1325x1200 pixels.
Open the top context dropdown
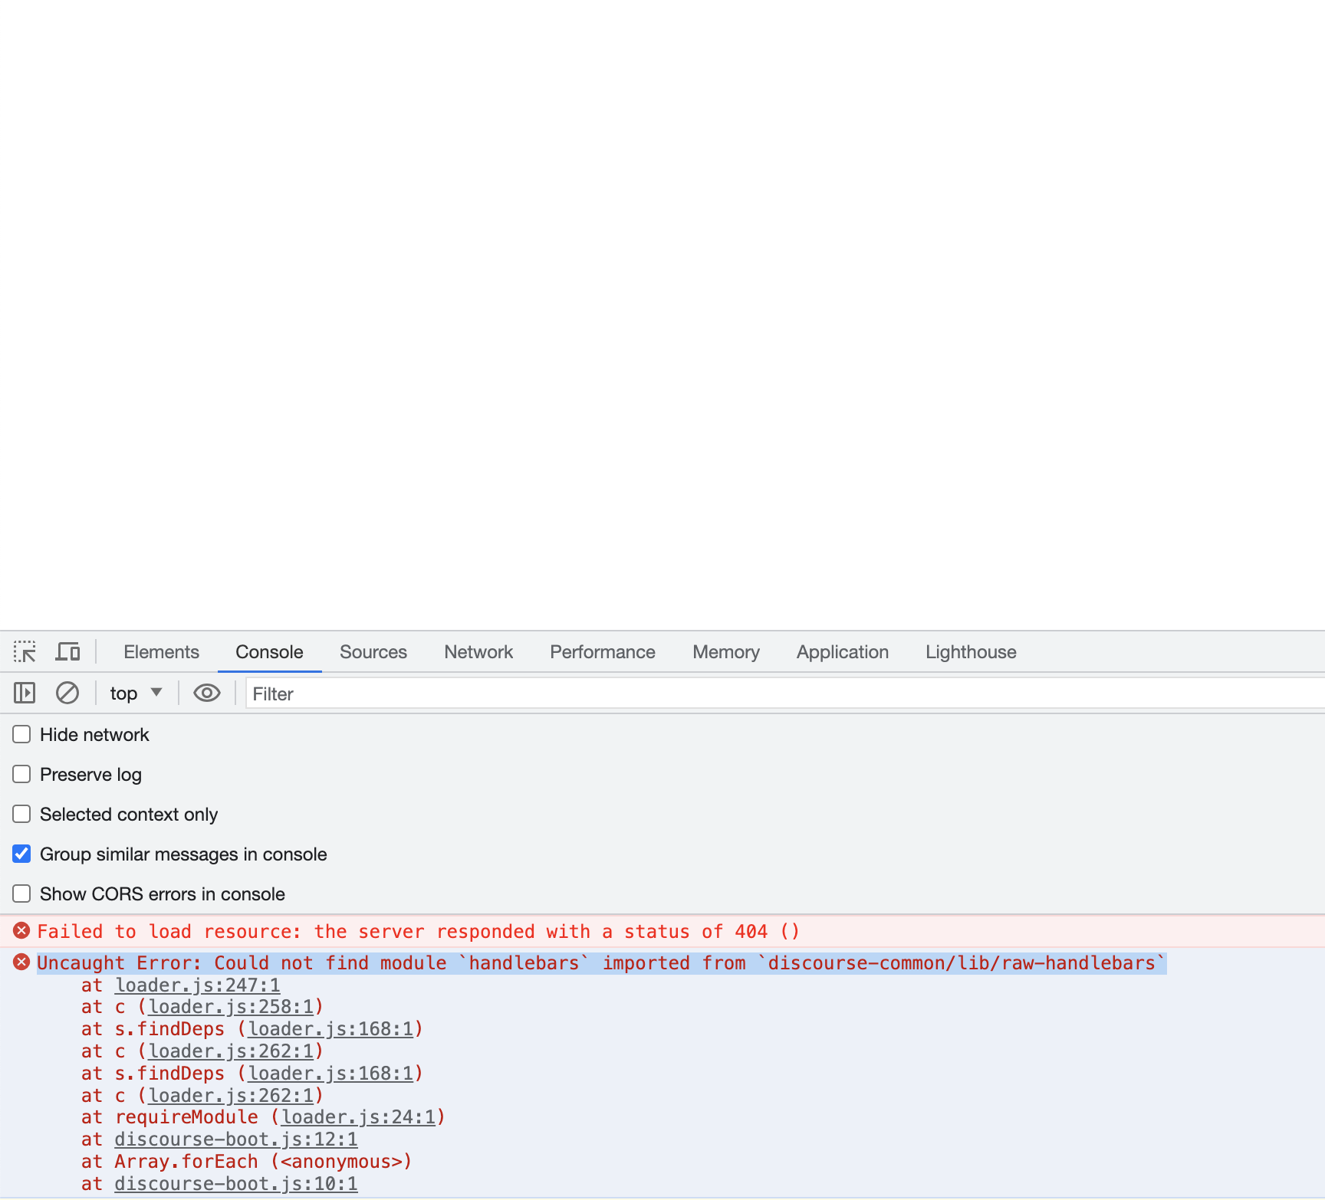click(136, 693)
